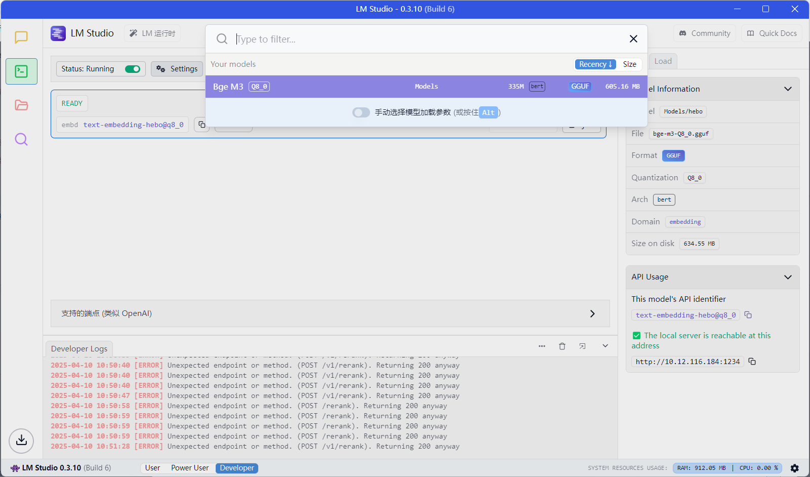Screen dimensions: 810x477
Task: Click the bert tag in the Bge M3 row
Action: click(537, 87)
